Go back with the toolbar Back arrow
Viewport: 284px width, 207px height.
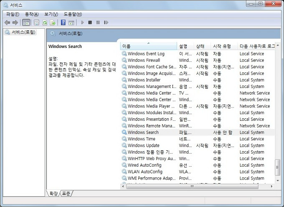(7, 22)
